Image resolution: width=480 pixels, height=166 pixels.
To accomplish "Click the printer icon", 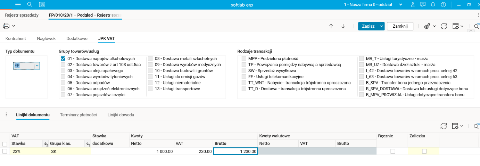I will (x=6, y=26).
